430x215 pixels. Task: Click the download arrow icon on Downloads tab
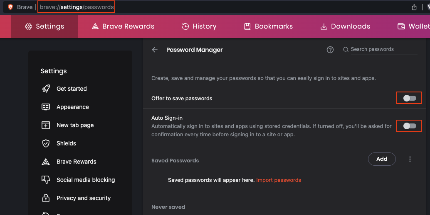point(324,27)
